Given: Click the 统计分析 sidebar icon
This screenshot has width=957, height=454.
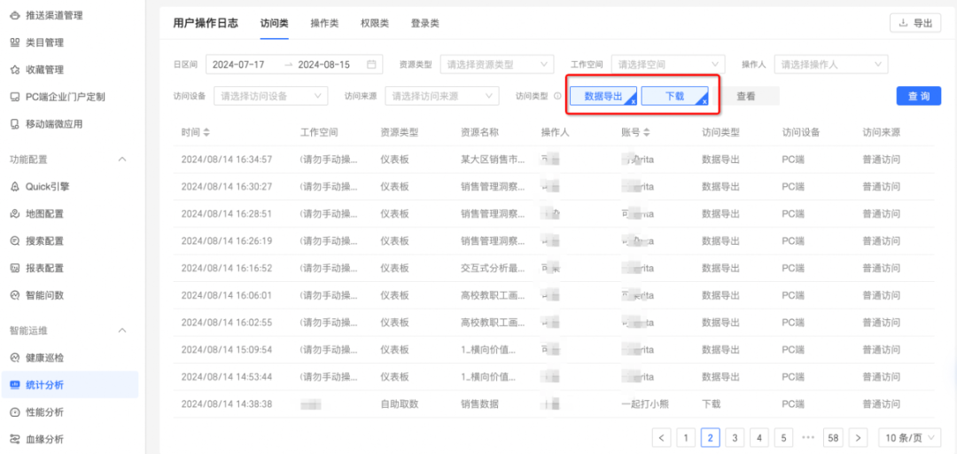Looking at the screenshot, I should point(15,385).
